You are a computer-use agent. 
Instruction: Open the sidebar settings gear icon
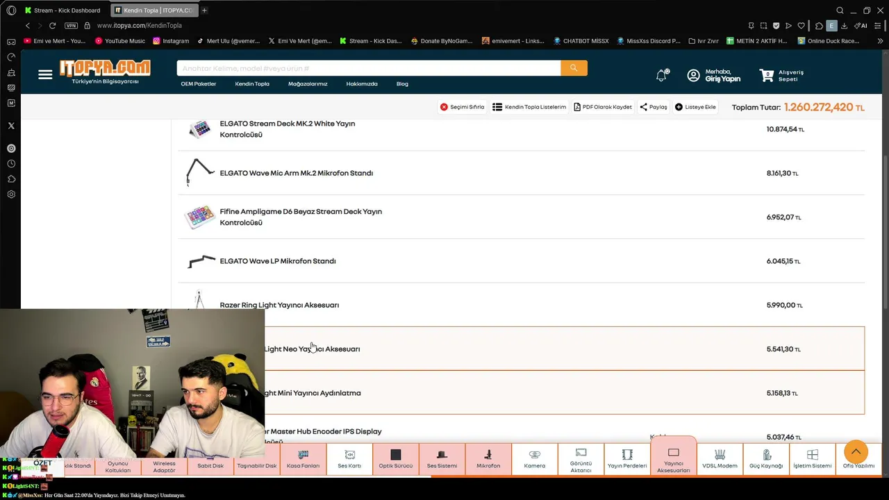click(11, 194)
